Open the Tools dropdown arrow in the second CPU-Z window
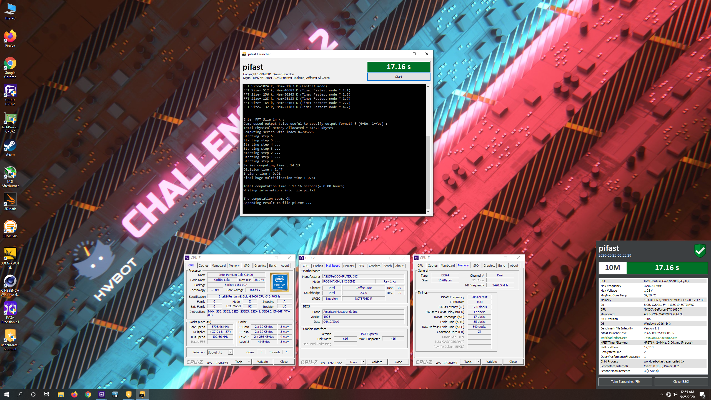Image resolution: width=711 pixels, height=400 pixels. coord(364,362)
